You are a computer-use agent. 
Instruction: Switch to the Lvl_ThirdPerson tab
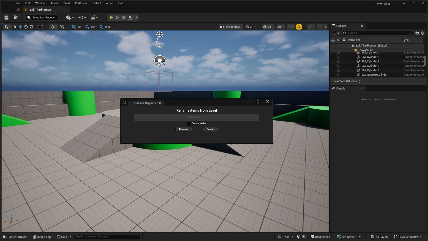[x=40, y=10]
